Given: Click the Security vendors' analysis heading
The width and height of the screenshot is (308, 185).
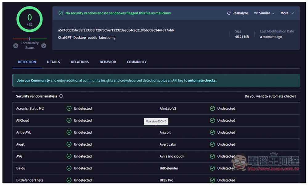Looking at the screenshot, I should point(37,96).
